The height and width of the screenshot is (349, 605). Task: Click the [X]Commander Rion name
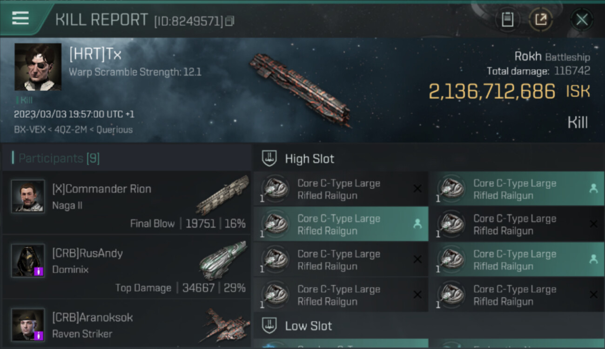click(x=101, y=189)
